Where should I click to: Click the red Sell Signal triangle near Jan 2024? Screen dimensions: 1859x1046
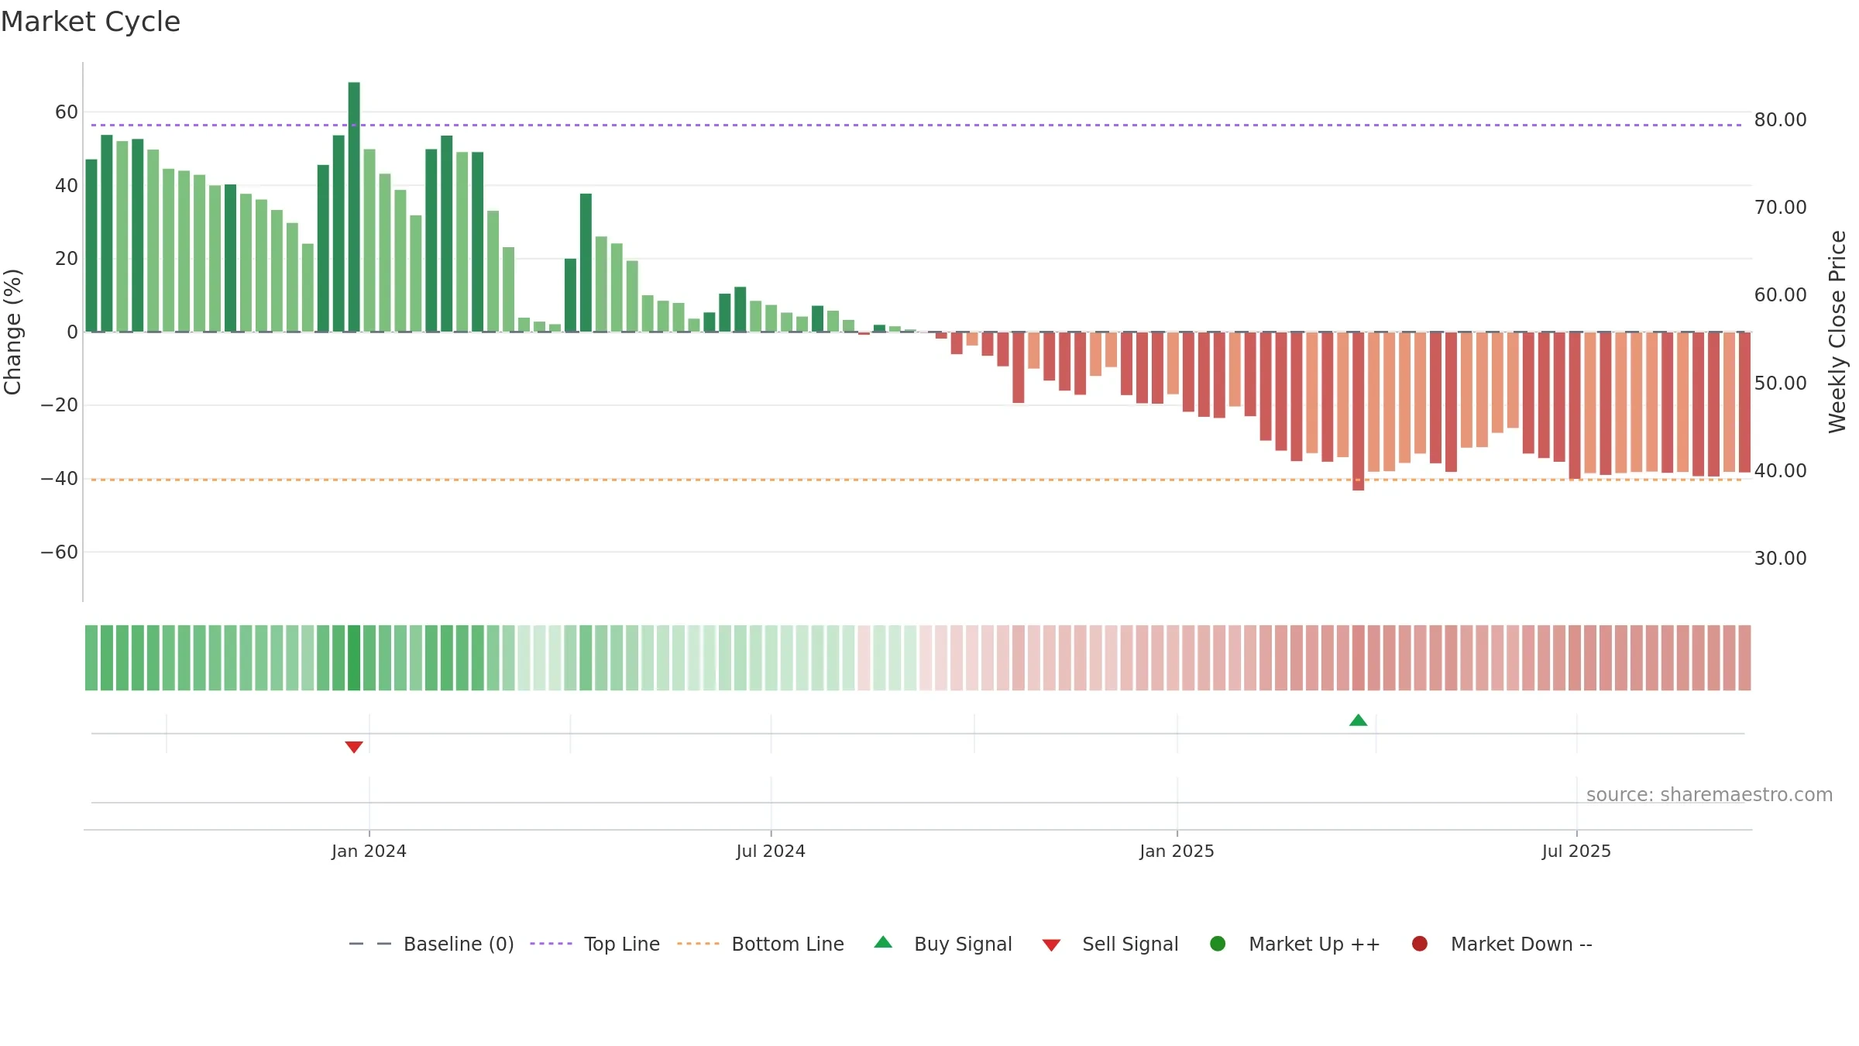(x=354, y=747)
